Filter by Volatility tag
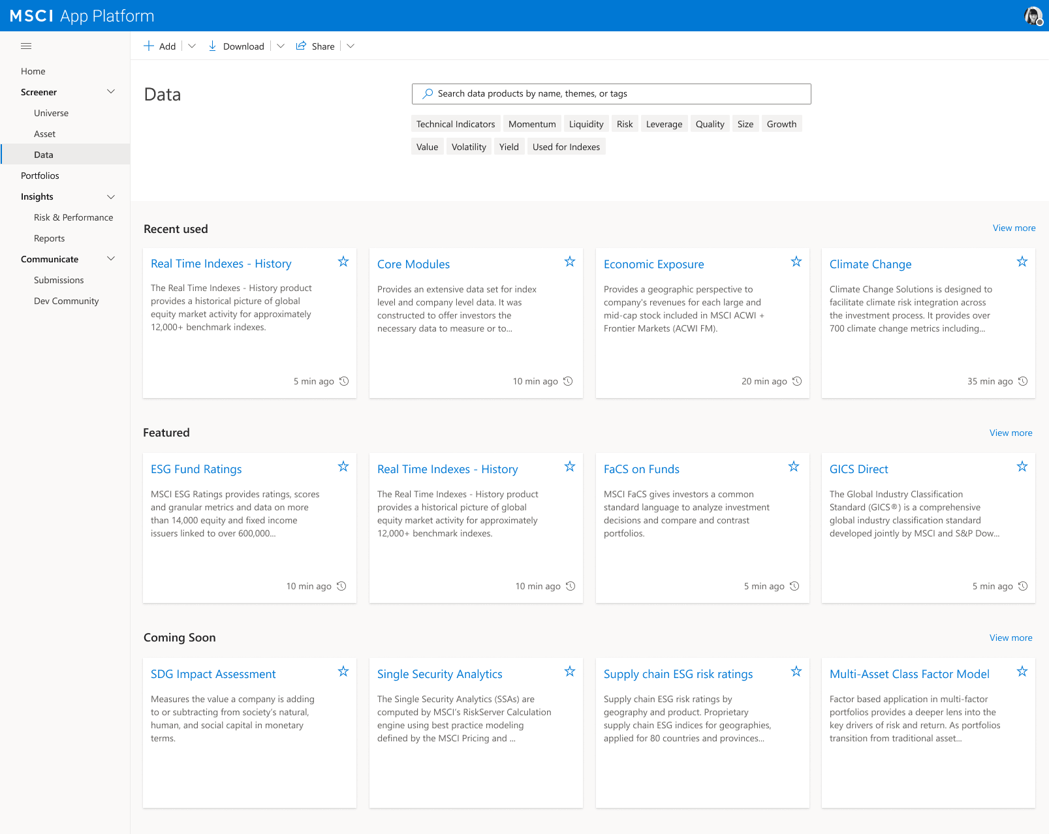 pos(469,147)
